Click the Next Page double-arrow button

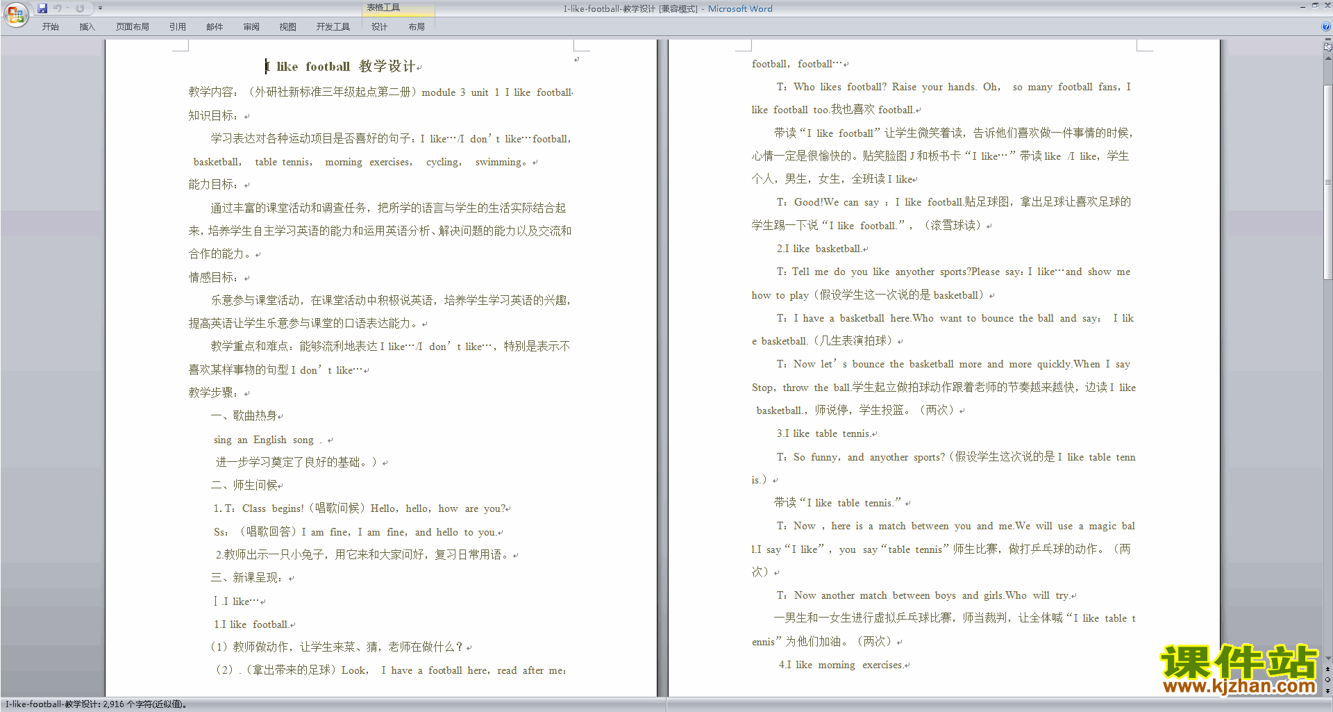tap(1327, 690)
